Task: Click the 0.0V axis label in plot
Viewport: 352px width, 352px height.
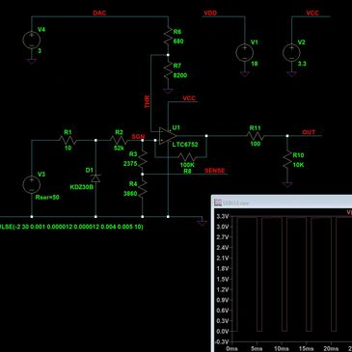Action: coord(222,332)
